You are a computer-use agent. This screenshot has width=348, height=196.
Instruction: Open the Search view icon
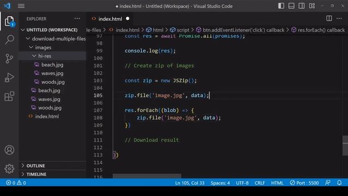(9, 40)
